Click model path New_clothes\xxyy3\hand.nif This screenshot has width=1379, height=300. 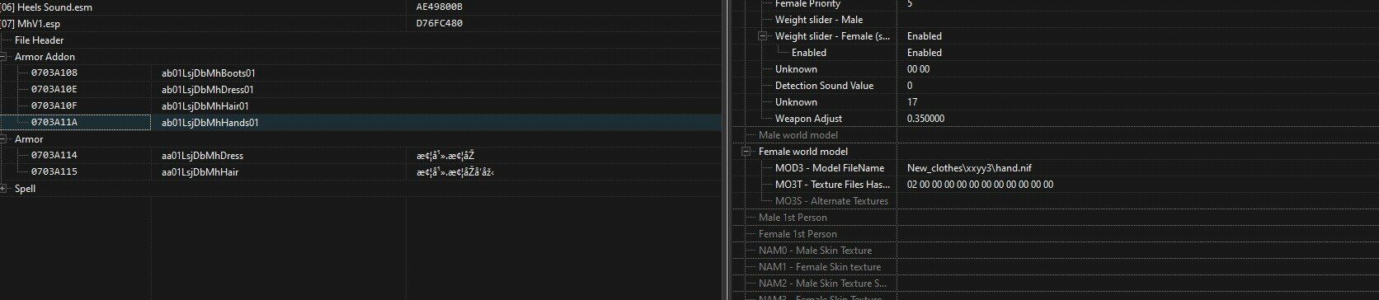(969, 168)
